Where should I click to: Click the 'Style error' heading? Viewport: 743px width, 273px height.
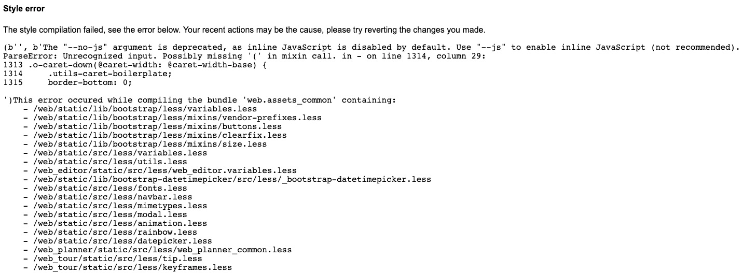pyautogui.click(x=24, y=9)
